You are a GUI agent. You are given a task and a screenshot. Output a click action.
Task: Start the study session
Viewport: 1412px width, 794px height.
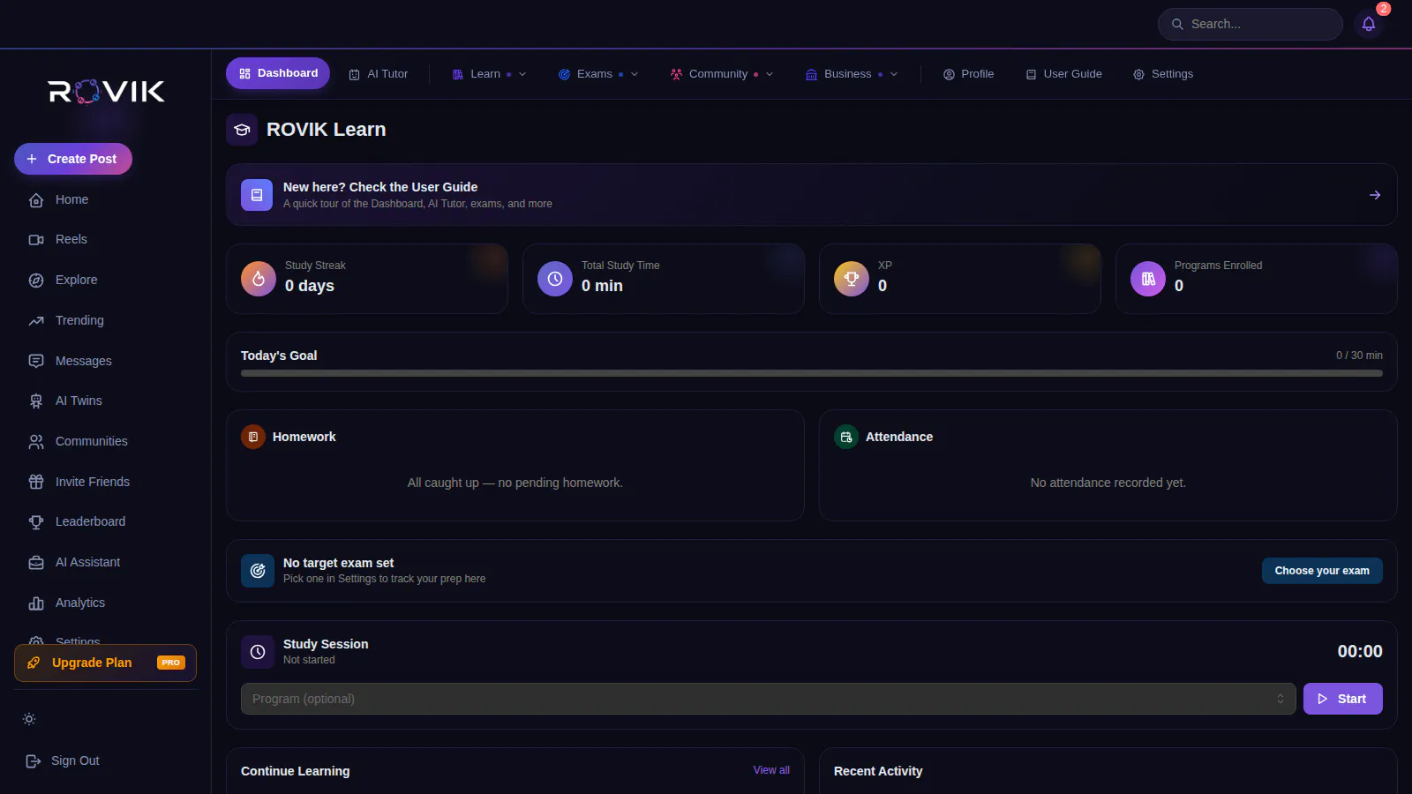tap(1343, 699)
